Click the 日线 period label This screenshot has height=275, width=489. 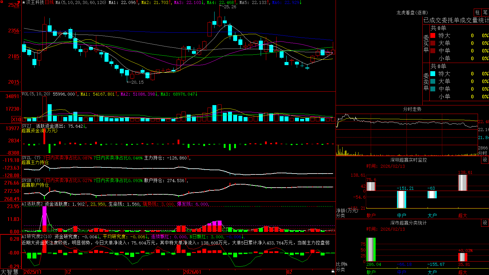(x=49, y=2)
